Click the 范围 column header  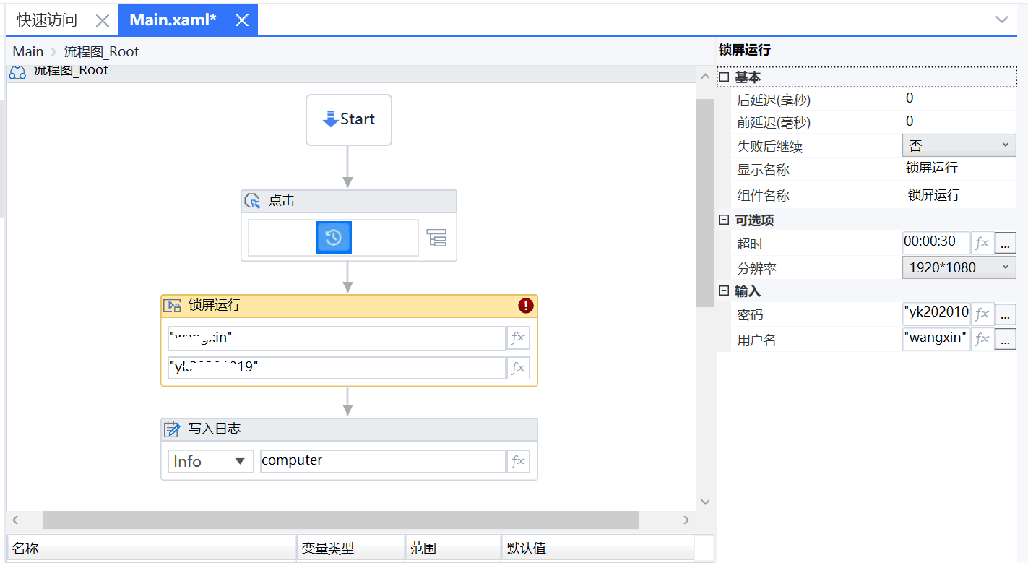(453, 549)
